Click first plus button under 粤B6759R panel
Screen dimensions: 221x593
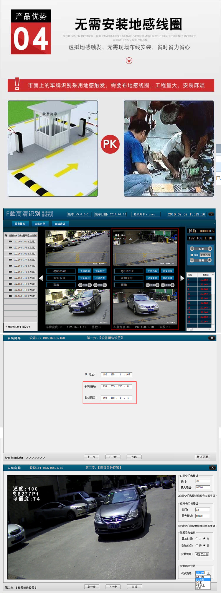(90, 285)
